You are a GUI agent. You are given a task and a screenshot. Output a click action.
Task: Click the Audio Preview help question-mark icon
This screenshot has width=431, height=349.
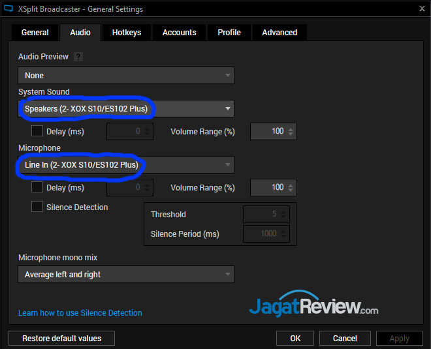78,57
